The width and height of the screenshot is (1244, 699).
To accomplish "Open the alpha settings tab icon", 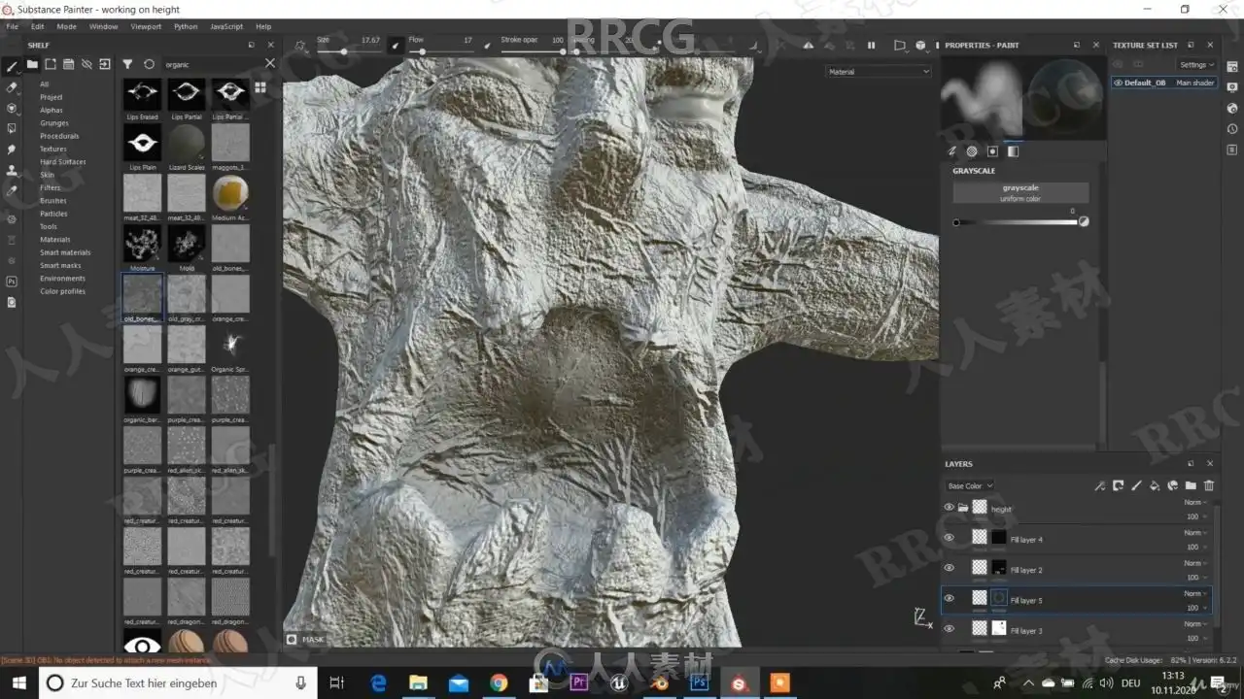I will [x=972, y=151].
